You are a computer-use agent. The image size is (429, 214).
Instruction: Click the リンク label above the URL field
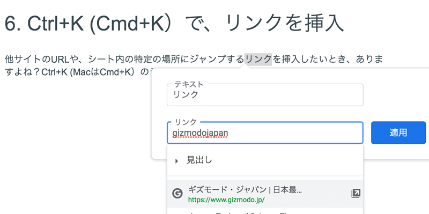186,122
